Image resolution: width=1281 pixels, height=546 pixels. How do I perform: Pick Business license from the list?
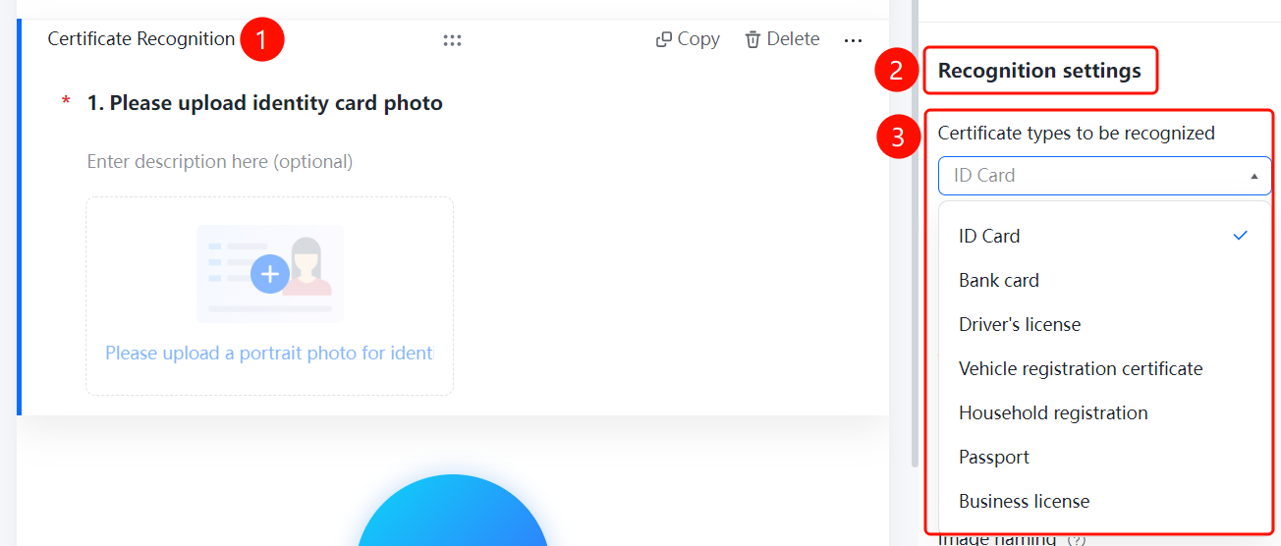pos(1105,501)
